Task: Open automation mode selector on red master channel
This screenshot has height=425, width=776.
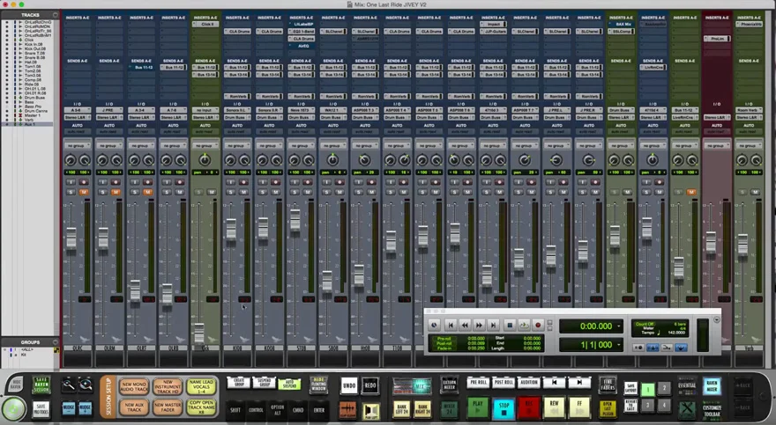Action: [x=717, y=132]
